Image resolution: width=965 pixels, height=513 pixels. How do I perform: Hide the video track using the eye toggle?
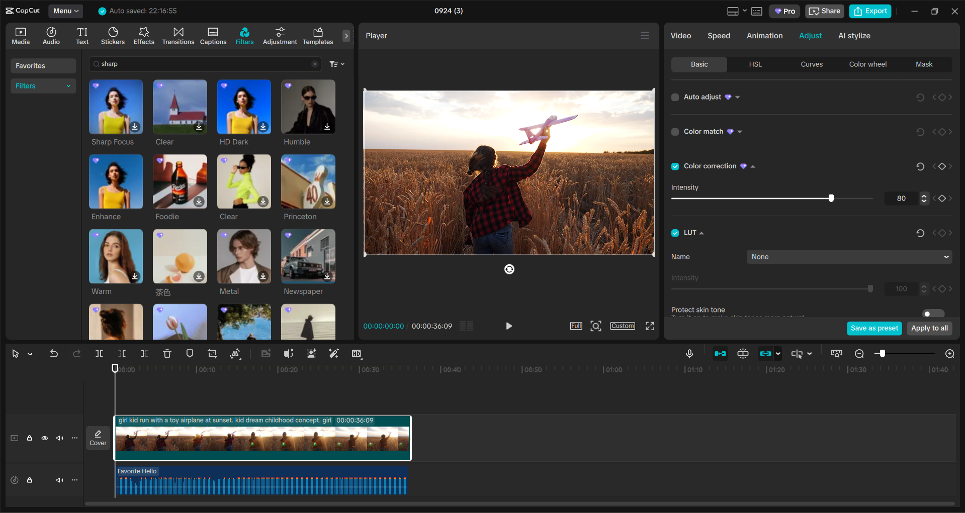44,438
